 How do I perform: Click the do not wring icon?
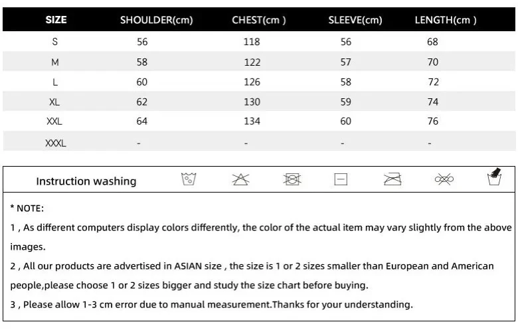pos(443,179)
